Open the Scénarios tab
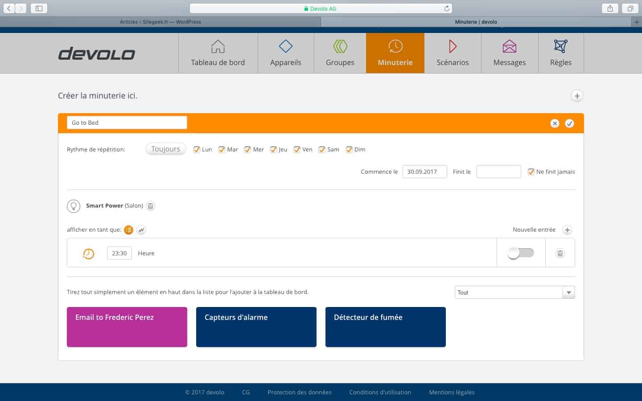Image resolution: width=642 pixels, height=401 pixels. point(453,53)
